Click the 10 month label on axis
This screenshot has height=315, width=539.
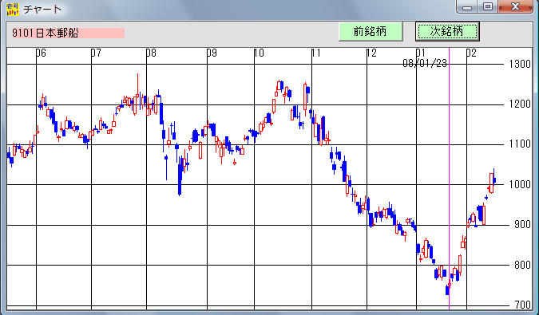tap(259, 53)
